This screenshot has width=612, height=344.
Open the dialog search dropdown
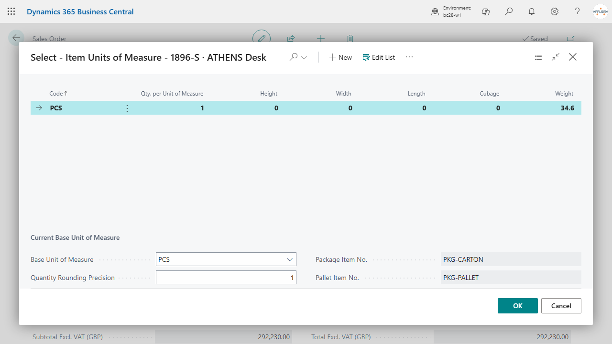point(298,57)
